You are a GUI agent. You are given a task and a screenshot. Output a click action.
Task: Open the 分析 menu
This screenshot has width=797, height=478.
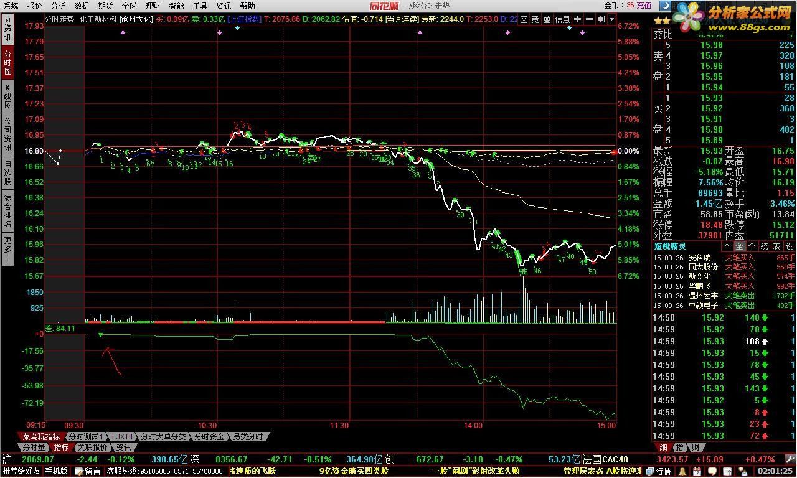point(58,6)
